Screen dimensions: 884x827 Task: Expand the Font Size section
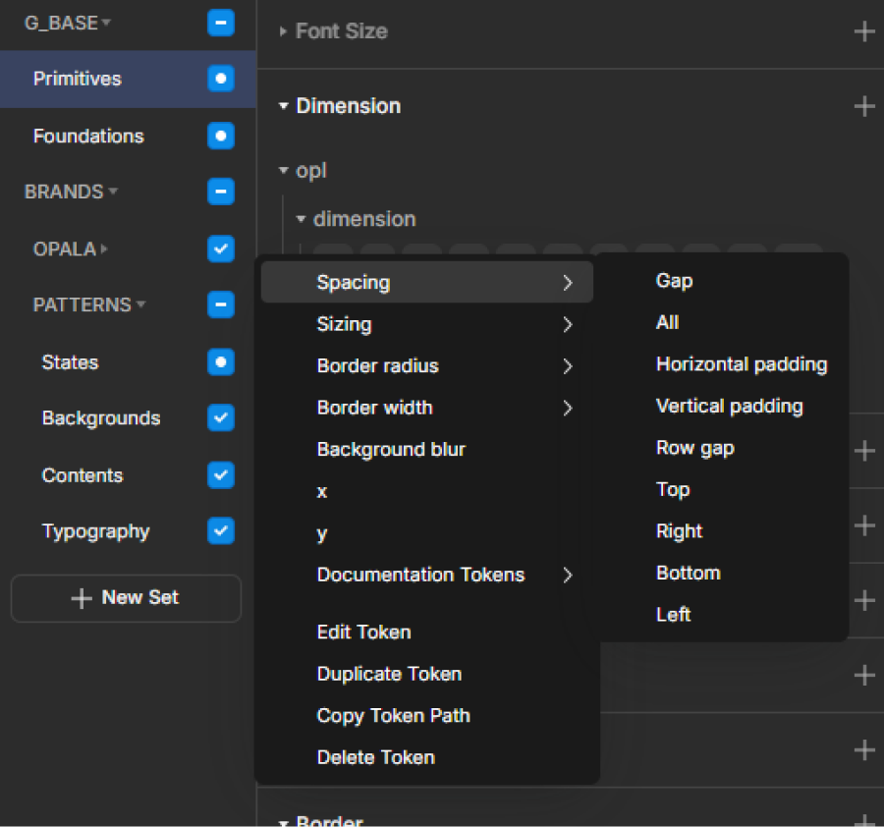coord(283,31)
